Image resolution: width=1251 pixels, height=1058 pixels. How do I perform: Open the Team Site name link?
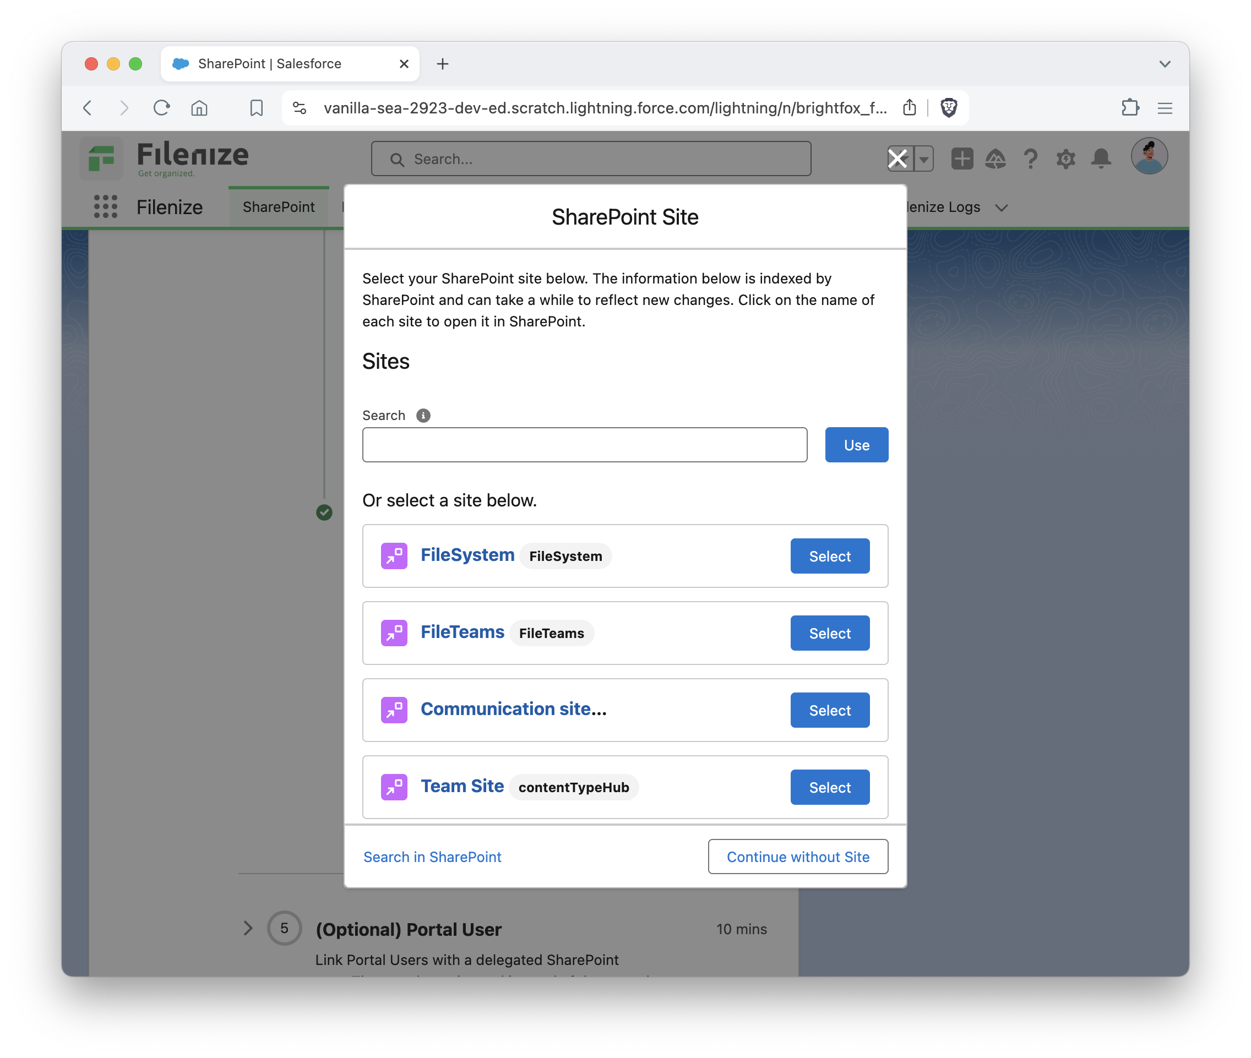(x=462, y=786)
